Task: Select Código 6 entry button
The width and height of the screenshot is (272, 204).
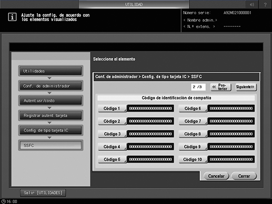Action: coord(193,108)
